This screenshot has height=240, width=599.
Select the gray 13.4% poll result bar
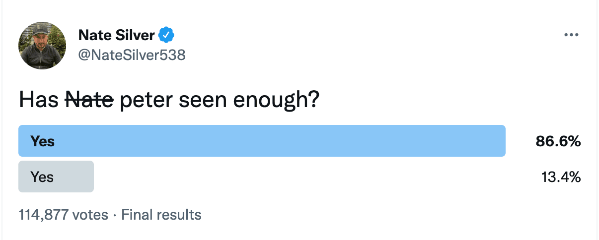tap(56, 177)
